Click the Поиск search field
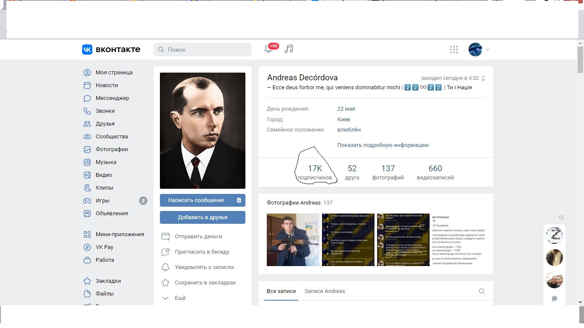This screenshot has width=584, height=328. coord(203,50)
